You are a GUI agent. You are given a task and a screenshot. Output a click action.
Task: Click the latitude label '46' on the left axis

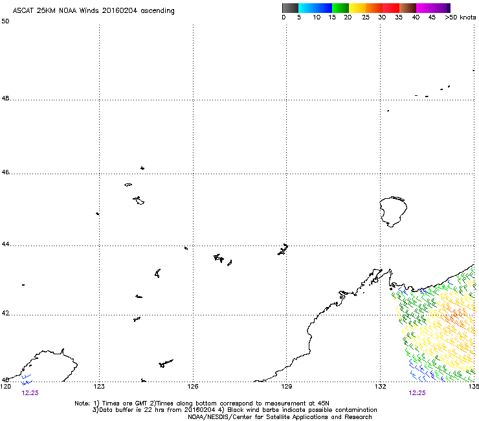point(5,172)
